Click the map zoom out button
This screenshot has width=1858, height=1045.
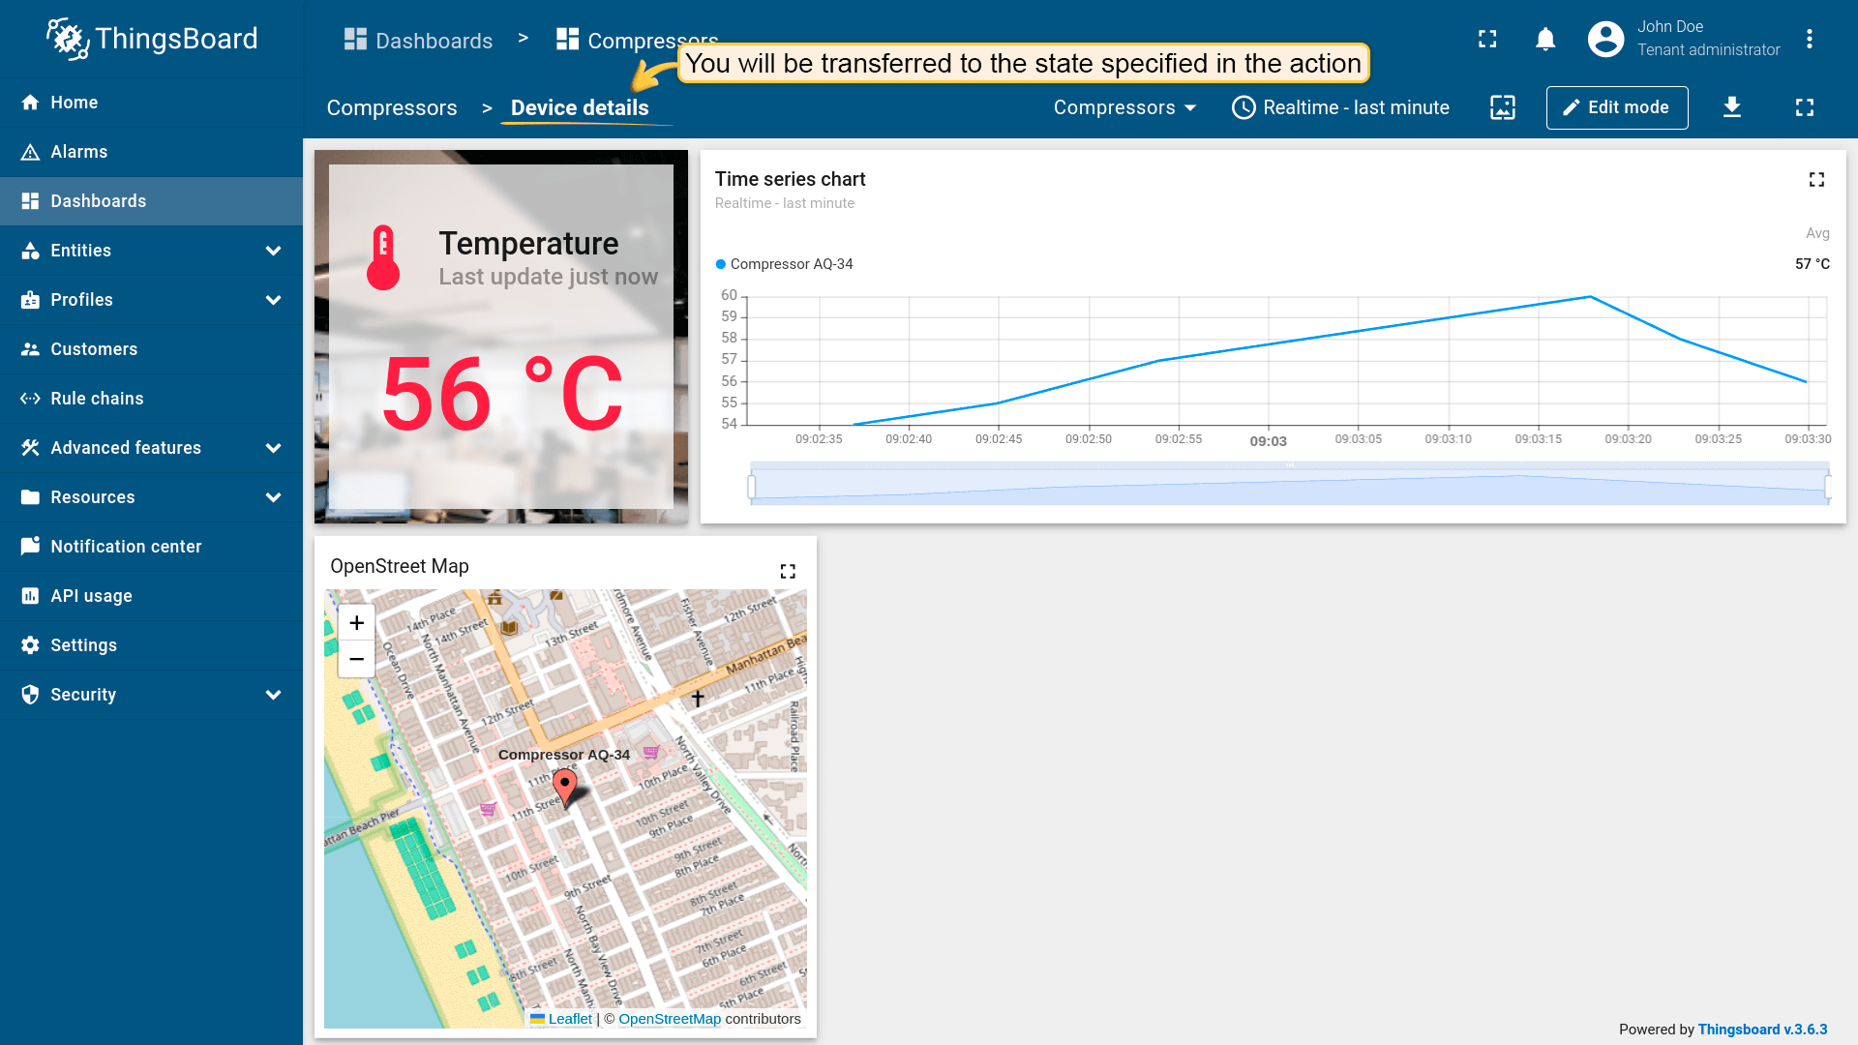point(356,659)
